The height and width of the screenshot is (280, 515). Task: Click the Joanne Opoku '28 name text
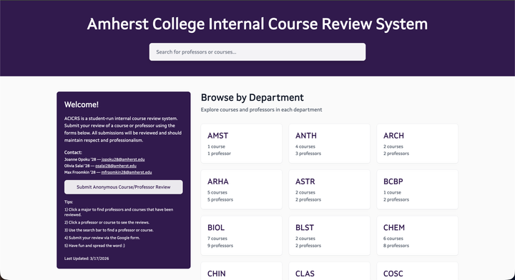80,159
